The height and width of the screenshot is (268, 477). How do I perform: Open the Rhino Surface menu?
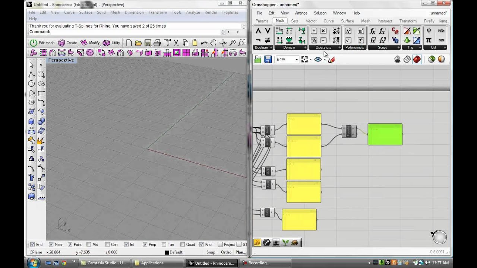coord(85,12)
